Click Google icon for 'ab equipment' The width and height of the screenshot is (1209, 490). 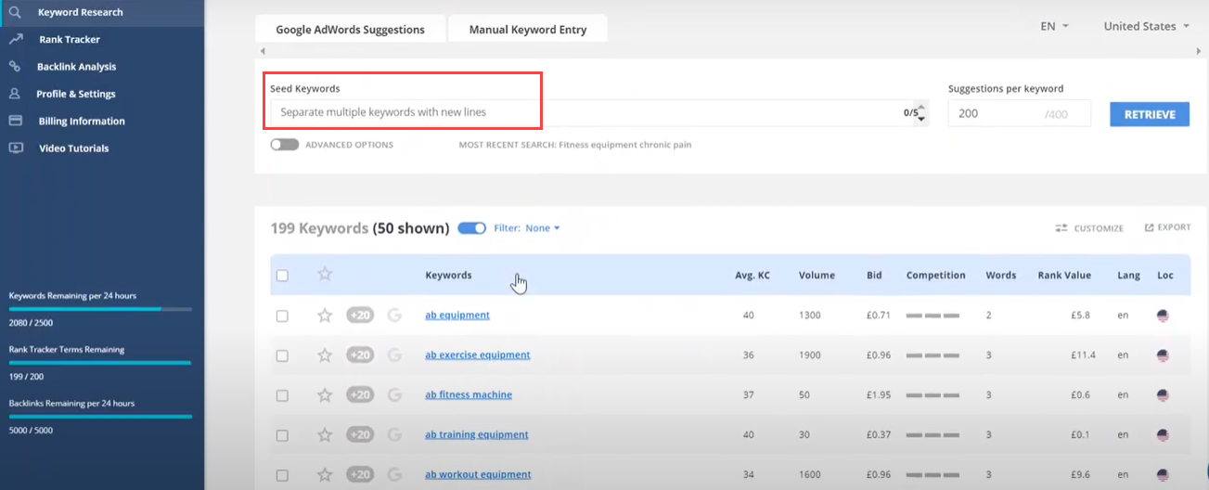pos(394,316)
